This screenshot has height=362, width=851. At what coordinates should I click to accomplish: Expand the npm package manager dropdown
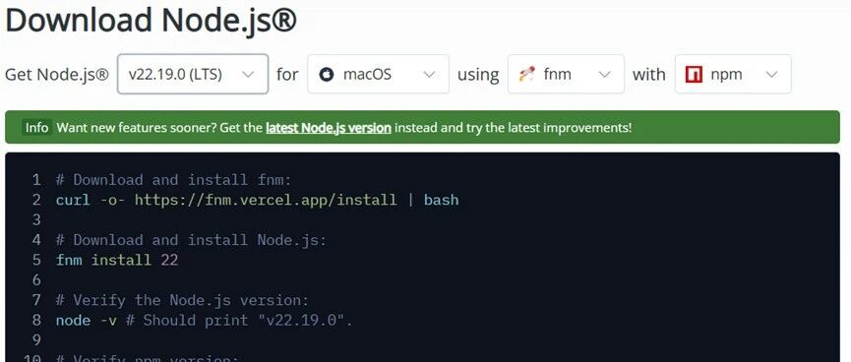733,74
